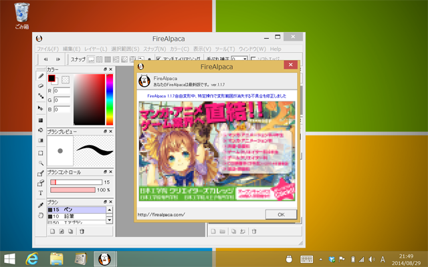Screen dimensions: 428x267
Task: Toggle the soft edge checkbox
Action: click(x=253, y=59)
